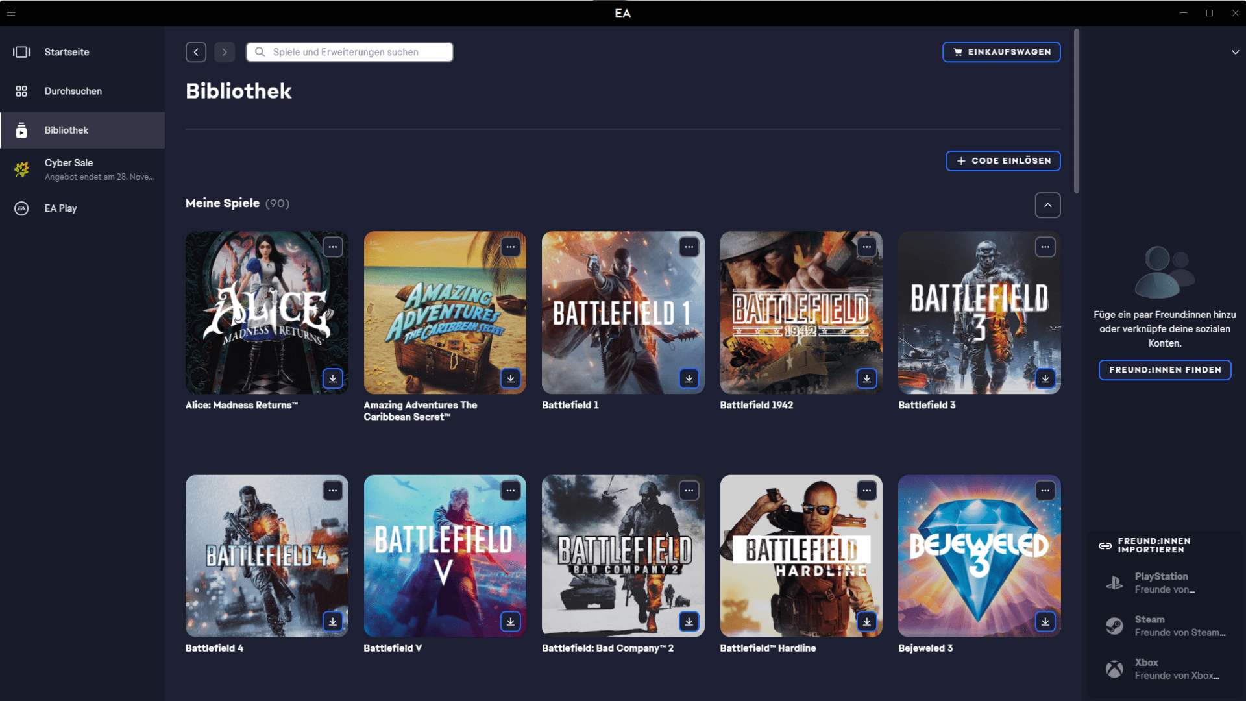Click the Freund:innen importieren link icon
The image size is (1246, 701).
click(x=1105, y=546)
